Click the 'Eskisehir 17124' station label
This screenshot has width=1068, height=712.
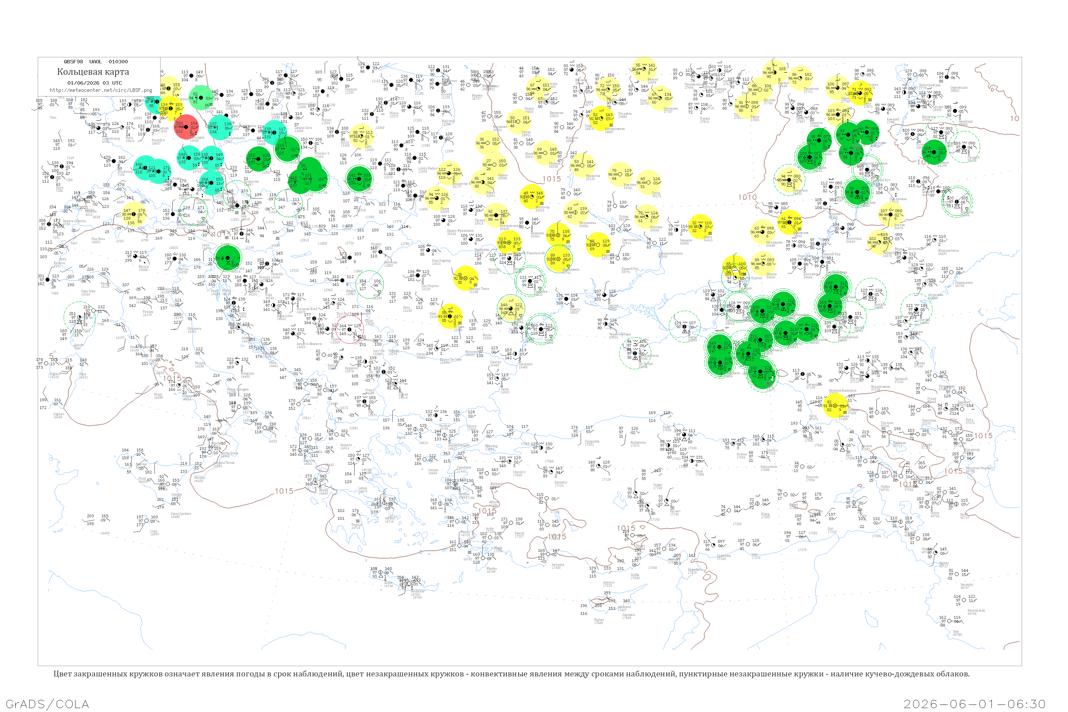(561, 484)
